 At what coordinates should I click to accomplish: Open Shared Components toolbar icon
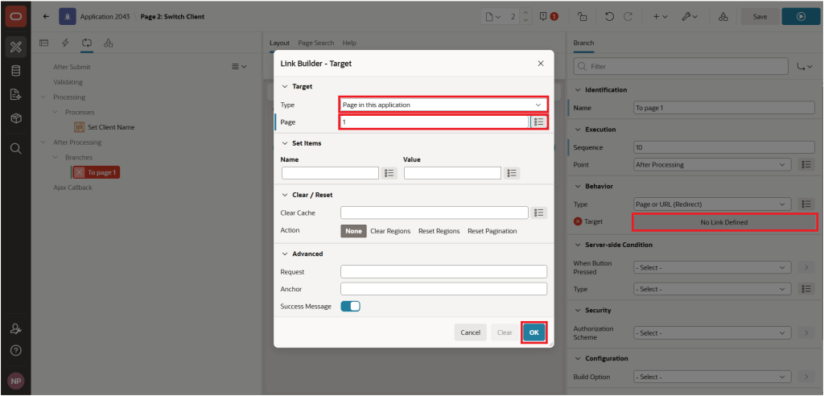[x=723, y=16]
